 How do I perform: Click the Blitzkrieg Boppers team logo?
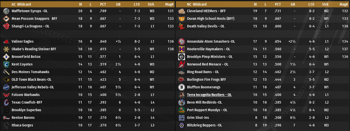coord(181,125)
